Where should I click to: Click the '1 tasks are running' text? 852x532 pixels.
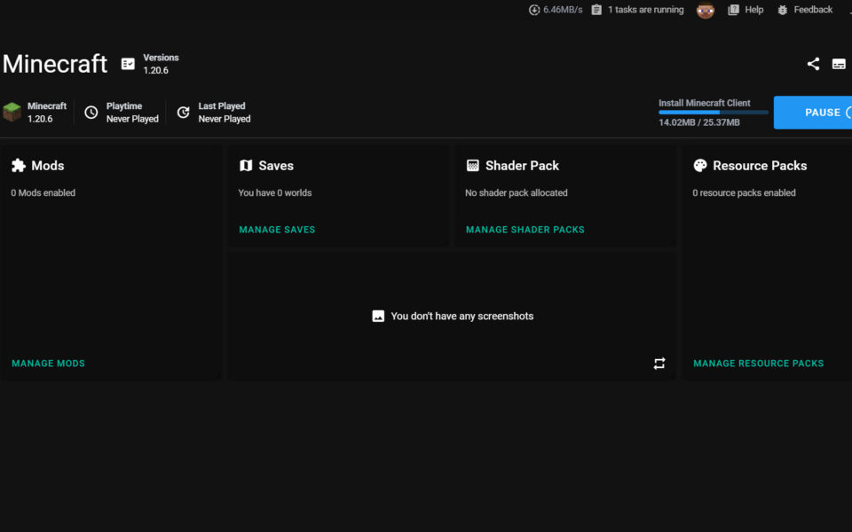point(645,10)
